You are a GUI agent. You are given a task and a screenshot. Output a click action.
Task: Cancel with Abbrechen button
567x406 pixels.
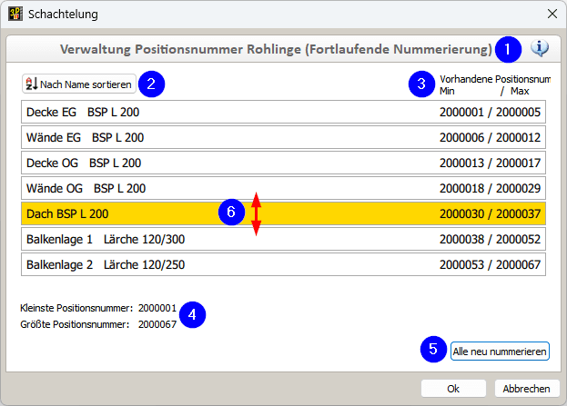[526, 389]
